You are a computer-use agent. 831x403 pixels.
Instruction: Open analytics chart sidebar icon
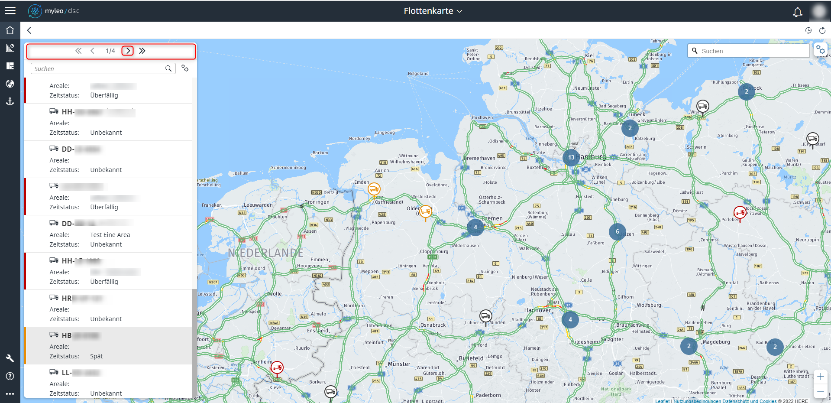[x=10, y=48]
